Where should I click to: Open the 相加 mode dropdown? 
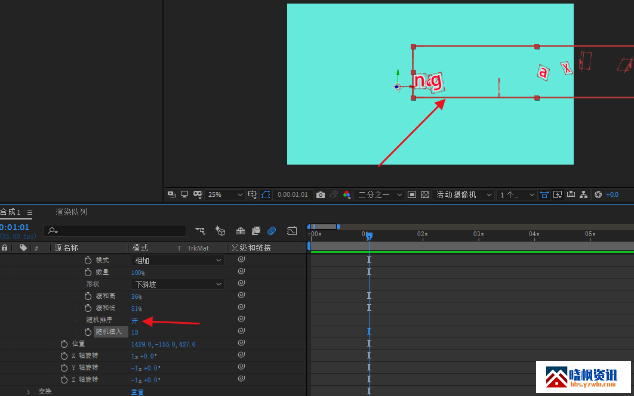177,261
